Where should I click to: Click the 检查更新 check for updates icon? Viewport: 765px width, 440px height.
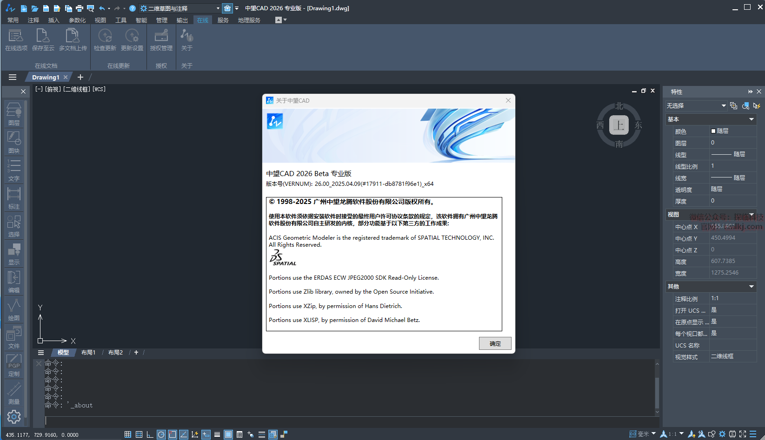[105, 39]
